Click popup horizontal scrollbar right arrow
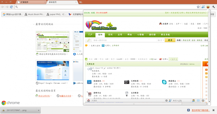 click(207, 104)
